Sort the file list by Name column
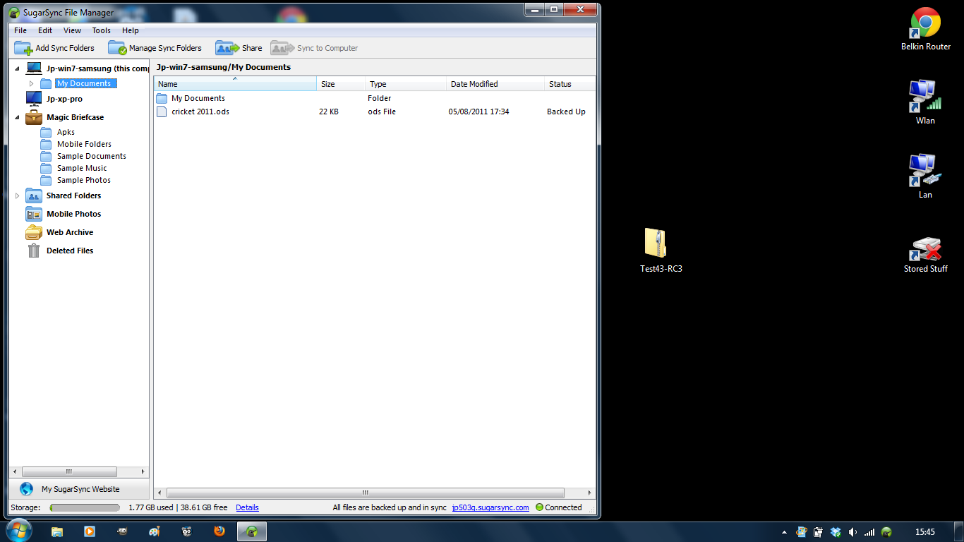 point(235,84)
